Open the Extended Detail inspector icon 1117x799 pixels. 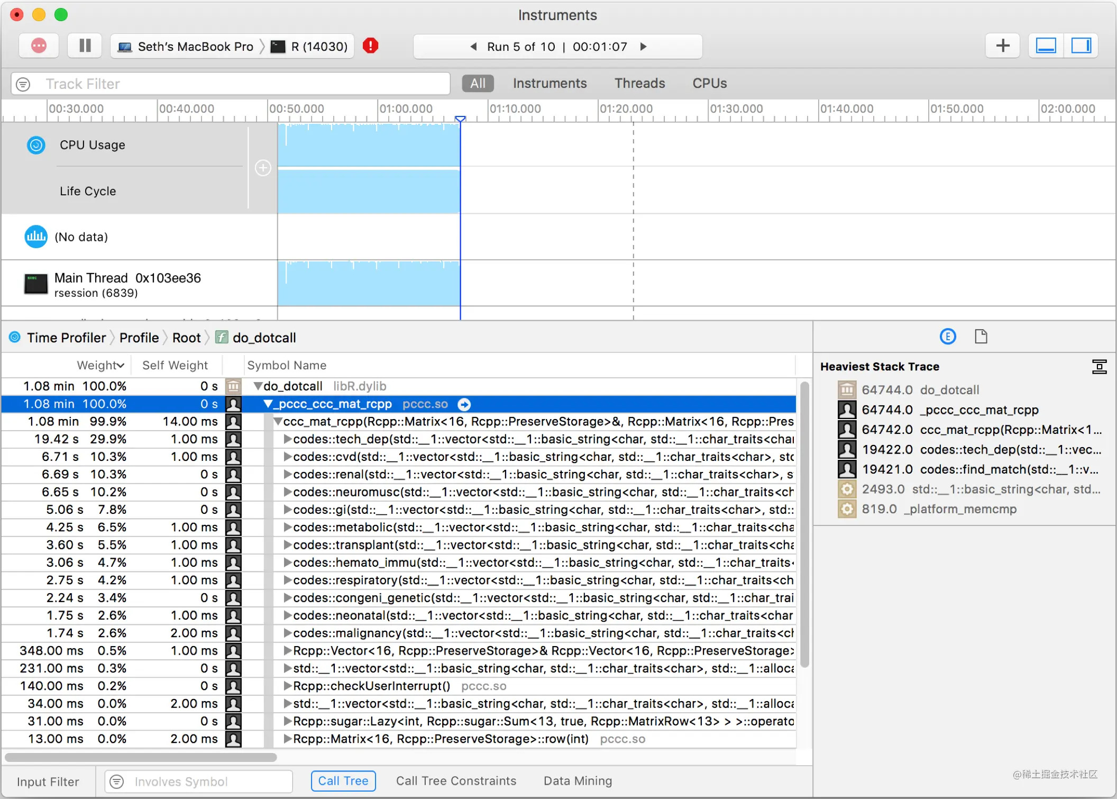(x=947, y=337)
